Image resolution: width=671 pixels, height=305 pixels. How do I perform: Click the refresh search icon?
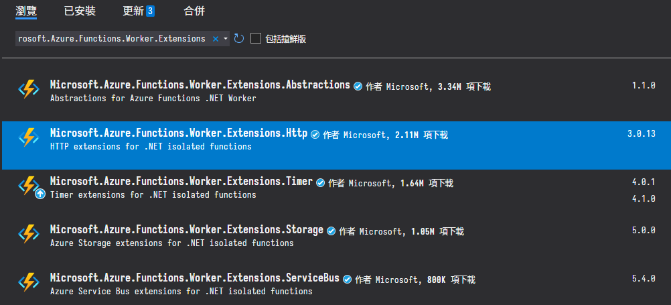point(239,39)
